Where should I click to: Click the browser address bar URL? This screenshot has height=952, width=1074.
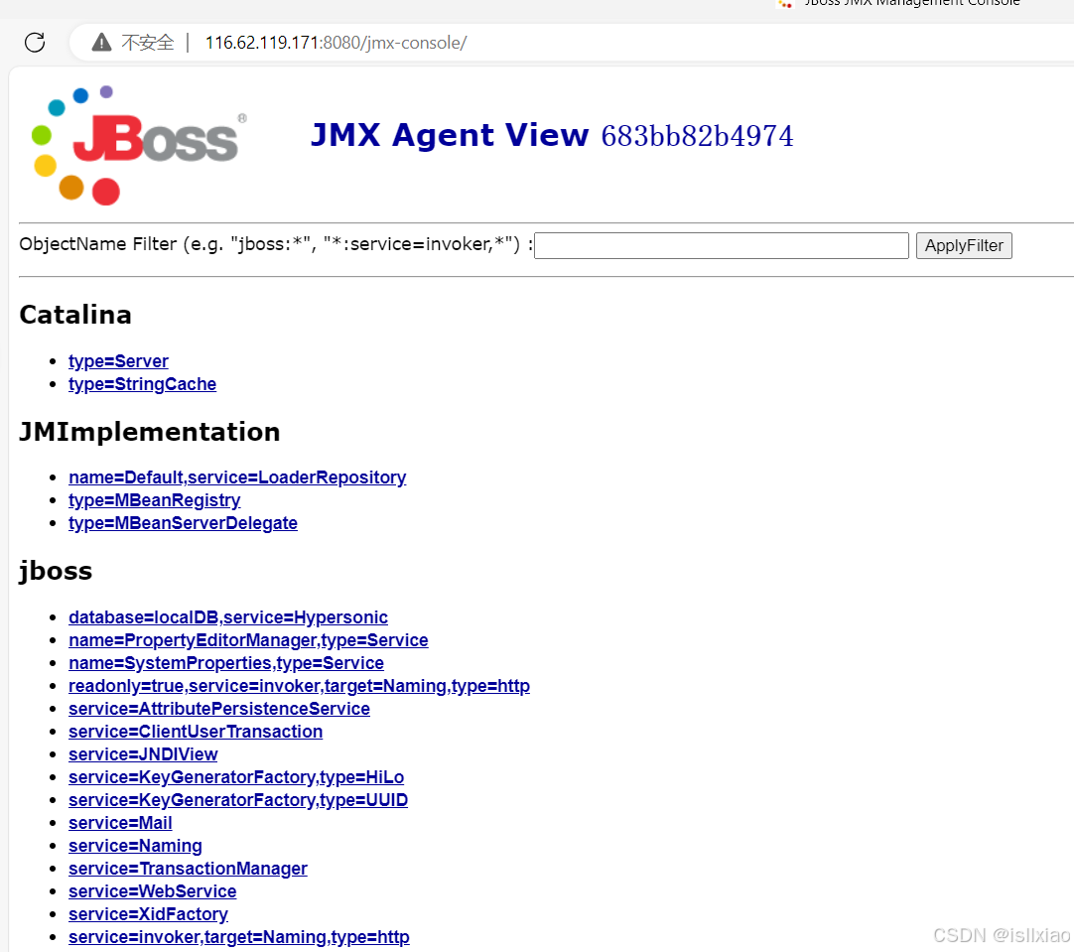coord(336,43)
